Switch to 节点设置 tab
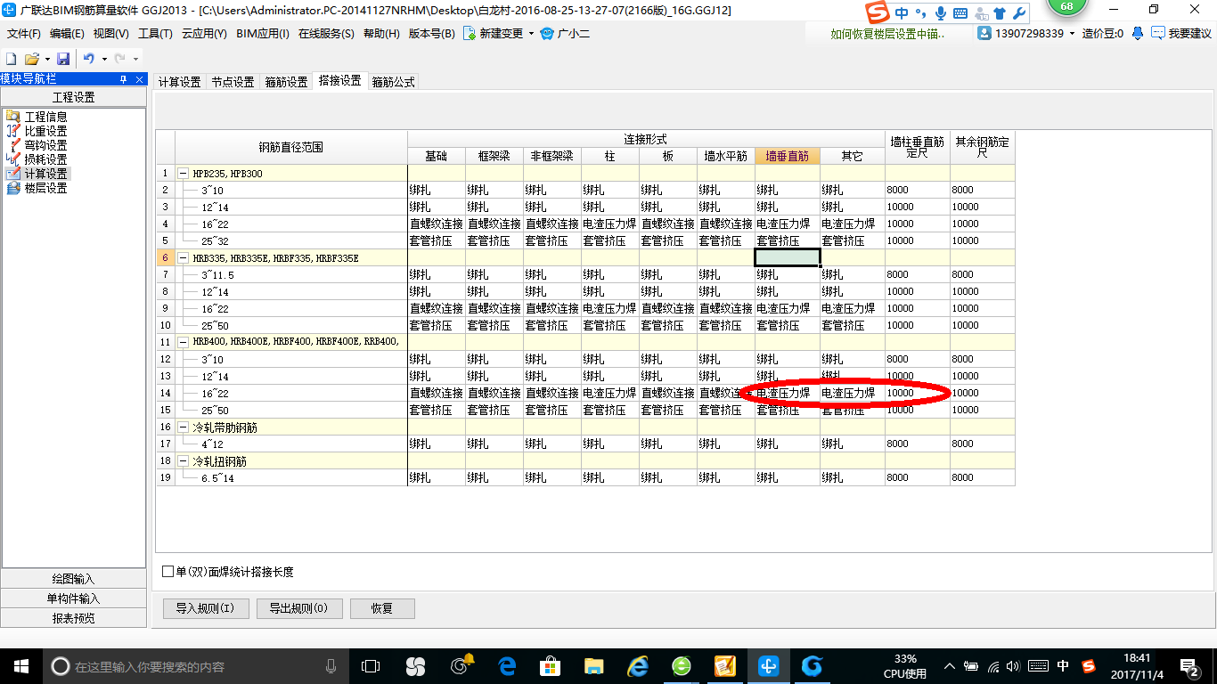 [233, 82]
